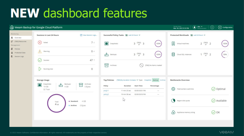Click the Region disk quota pie icon
This screenshot has width=244, height=136.
click(173, 101)
